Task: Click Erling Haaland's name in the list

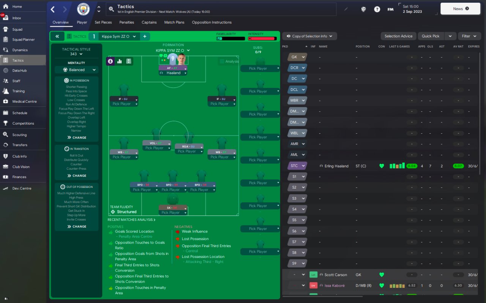Action: [x=336, y=166]
